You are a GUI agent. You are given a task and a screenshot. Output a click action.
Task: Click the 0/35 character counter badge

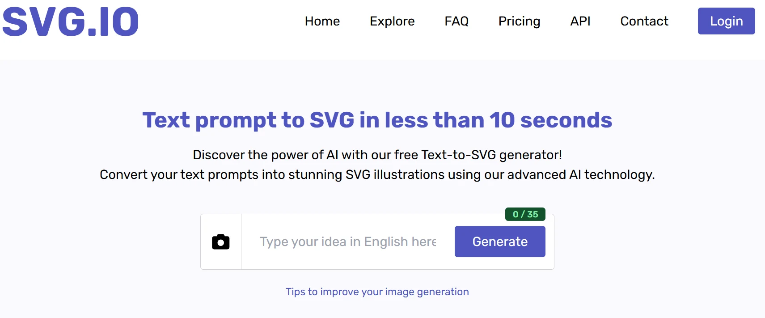[524, 214]
